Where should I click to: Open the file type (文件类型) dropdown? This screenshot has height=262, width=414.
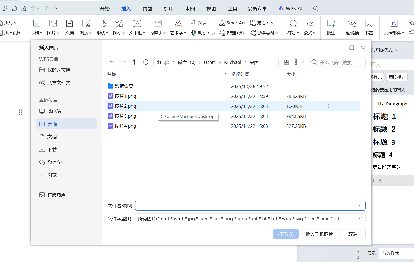[360, 218]
